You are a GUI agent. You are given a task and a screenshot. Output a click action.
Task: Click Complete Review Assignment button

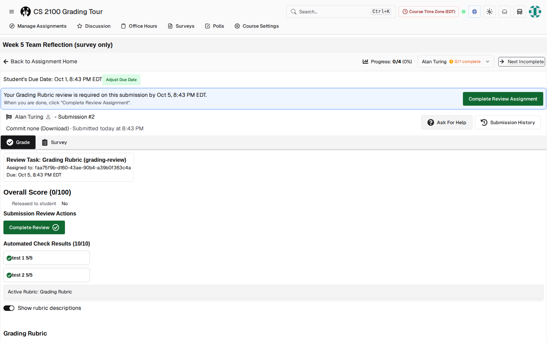click(x=503, y=99)
